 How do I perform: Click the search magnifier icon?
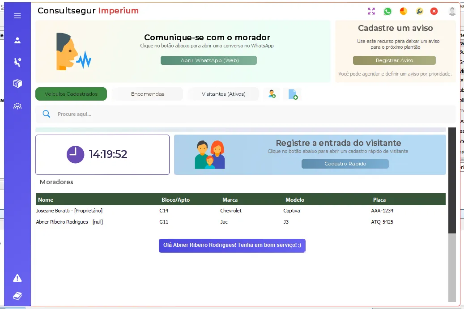click(x=47, y=114)
